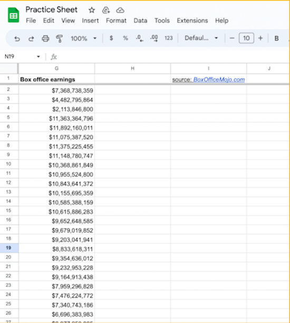Check the cloud save status icon
Screen dimensions: 290x323
click(120, 10)
